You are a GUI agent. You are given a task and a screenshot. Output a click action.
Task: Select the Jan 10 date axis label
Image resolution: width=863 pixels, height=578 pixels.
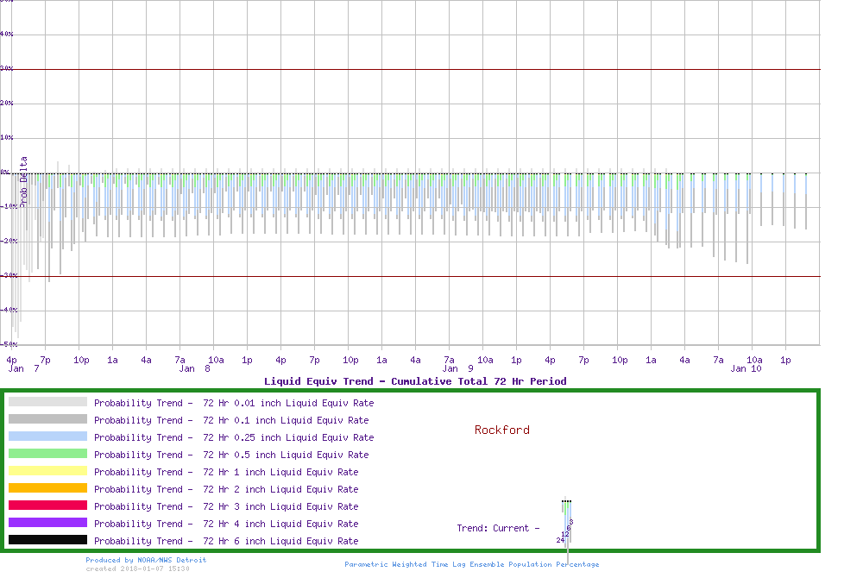(746, 368)
